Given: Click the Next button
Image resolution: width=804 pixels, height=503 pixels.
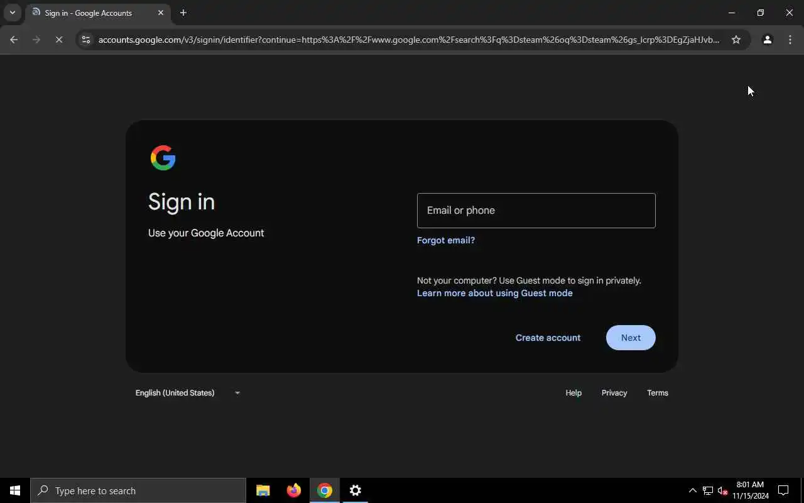Looking at the screenshot, I should click(631, 338).
